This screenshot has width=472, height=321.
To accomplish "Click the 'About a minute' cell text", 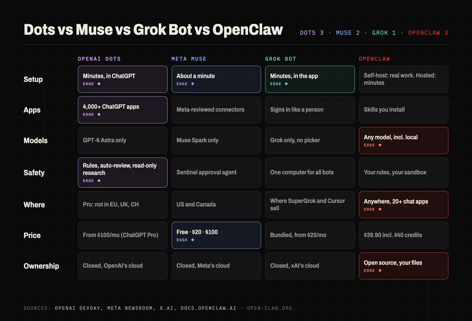I will [x=196, y=76].
